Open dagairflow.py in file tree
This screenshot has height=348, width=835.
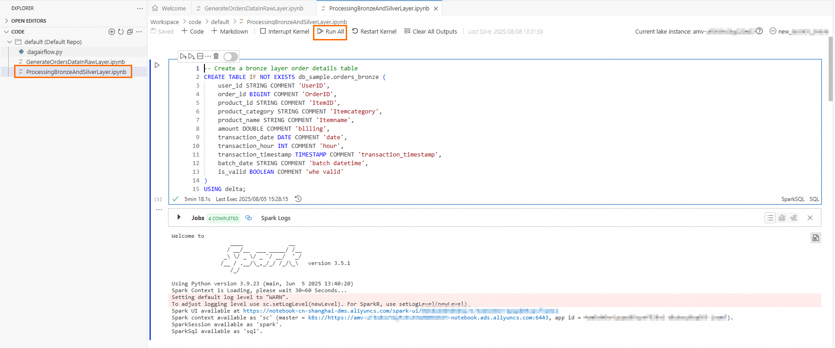[x=45, y=52]
